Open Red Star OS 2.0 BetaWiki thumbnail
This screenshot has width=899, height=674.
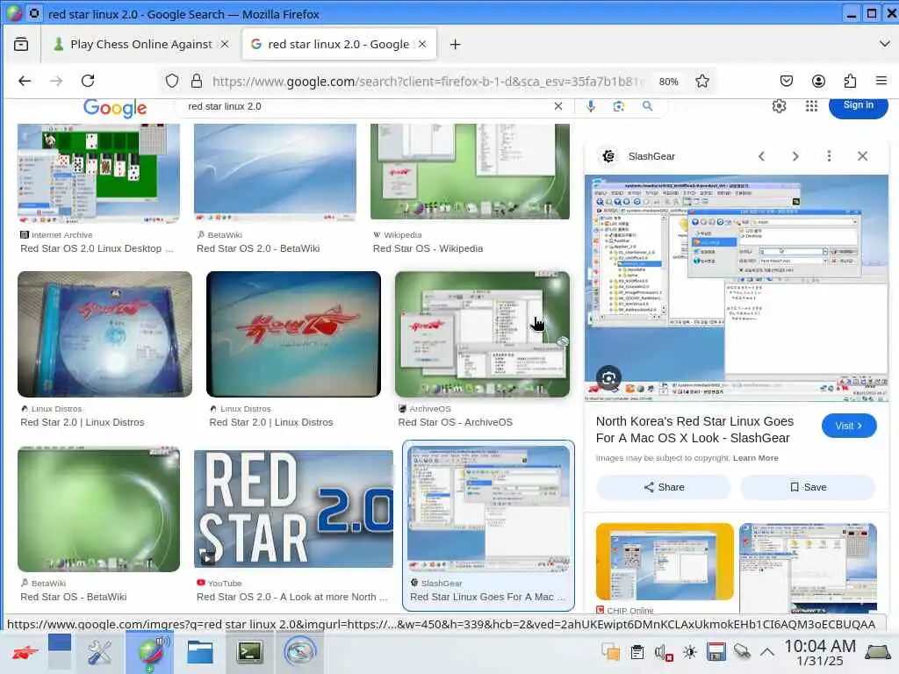pyautogui.click(x=275, y=174)
